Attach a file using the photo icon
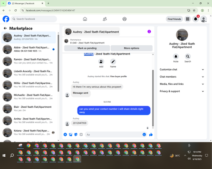 coord(70,134)
